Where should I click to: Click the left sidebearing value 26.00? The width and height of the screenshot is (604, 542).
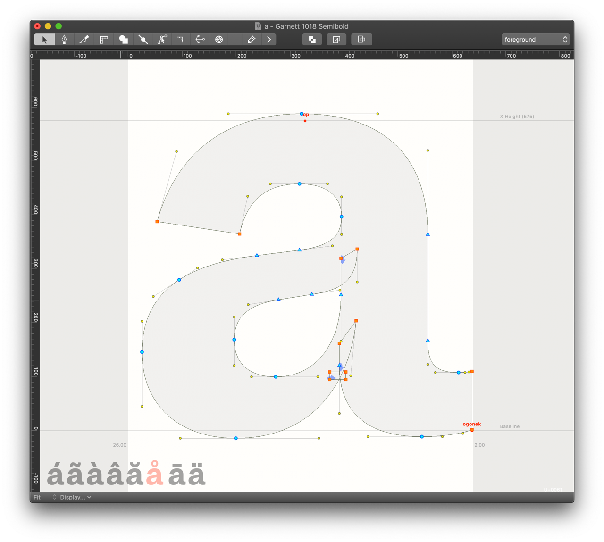119,445
